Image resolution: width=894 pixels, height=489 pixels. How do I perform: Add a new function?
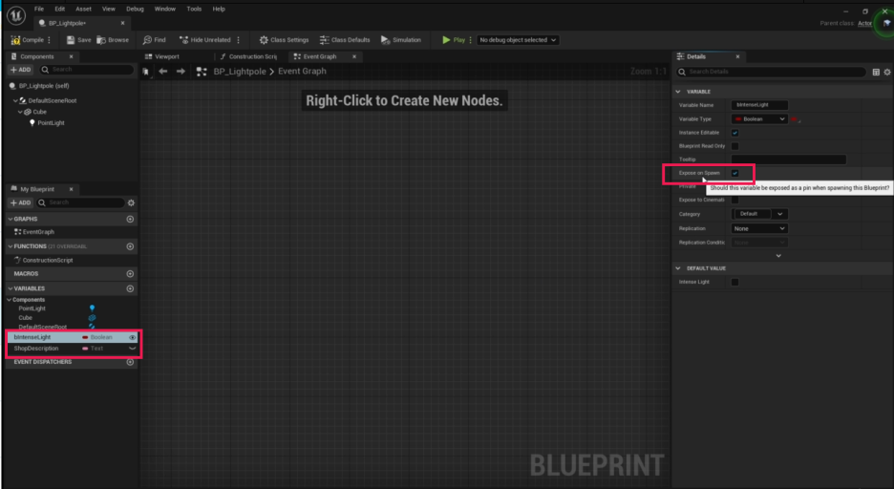130,246
